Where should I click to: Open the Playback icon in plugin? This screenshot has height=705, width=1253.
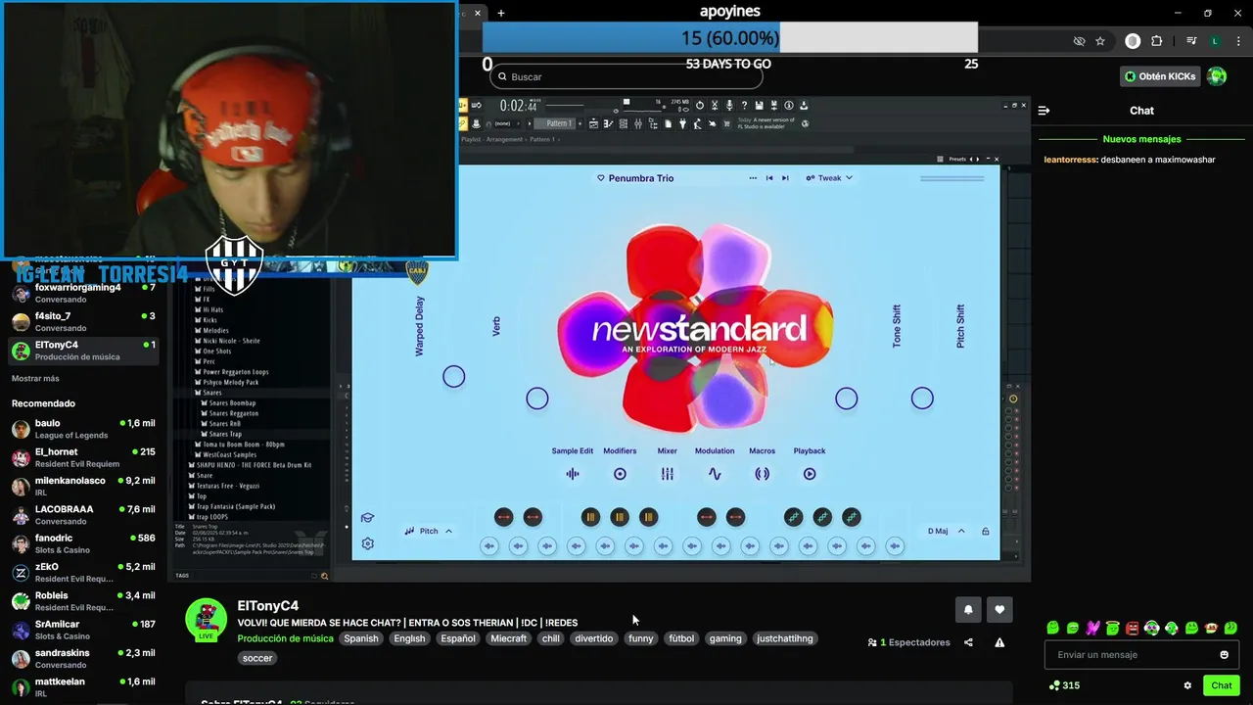[x=810, y=474]
